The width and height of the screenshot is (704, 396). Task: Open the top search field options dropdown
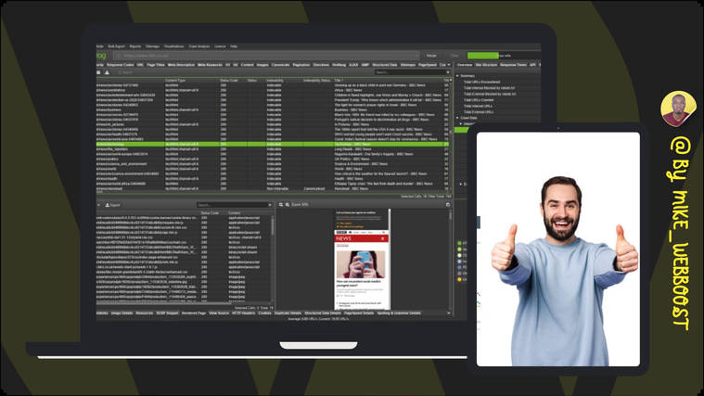[448, 72]
